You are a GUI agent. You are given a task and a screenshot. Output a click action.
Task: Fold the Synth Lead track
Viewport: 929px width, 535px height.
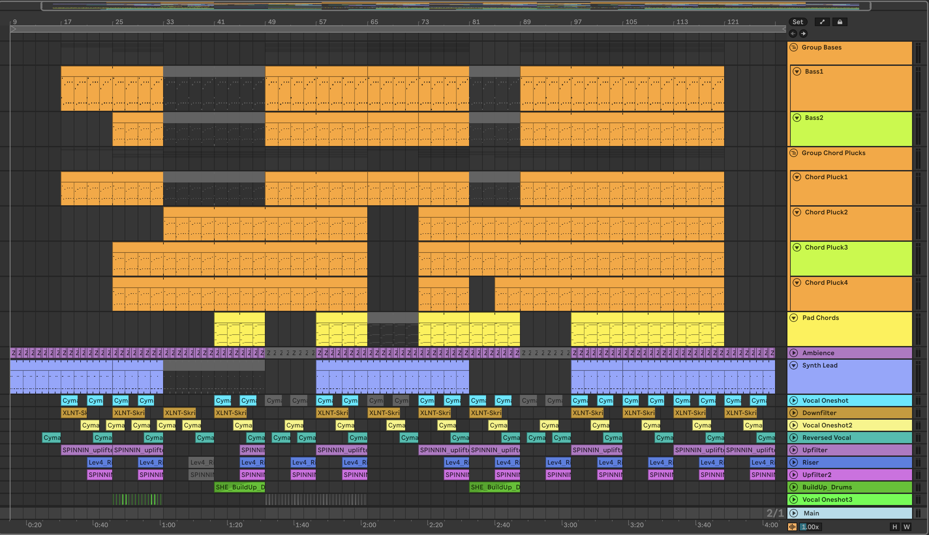tap(794, 366)
